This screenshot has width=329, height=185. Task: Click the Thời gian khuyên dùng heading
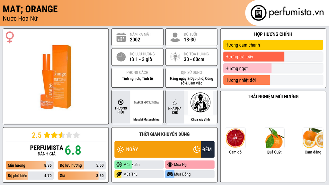pos(164,134)
